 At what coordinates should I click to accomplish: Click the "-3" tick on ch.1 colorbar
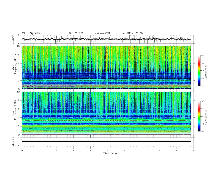(203, 56)
